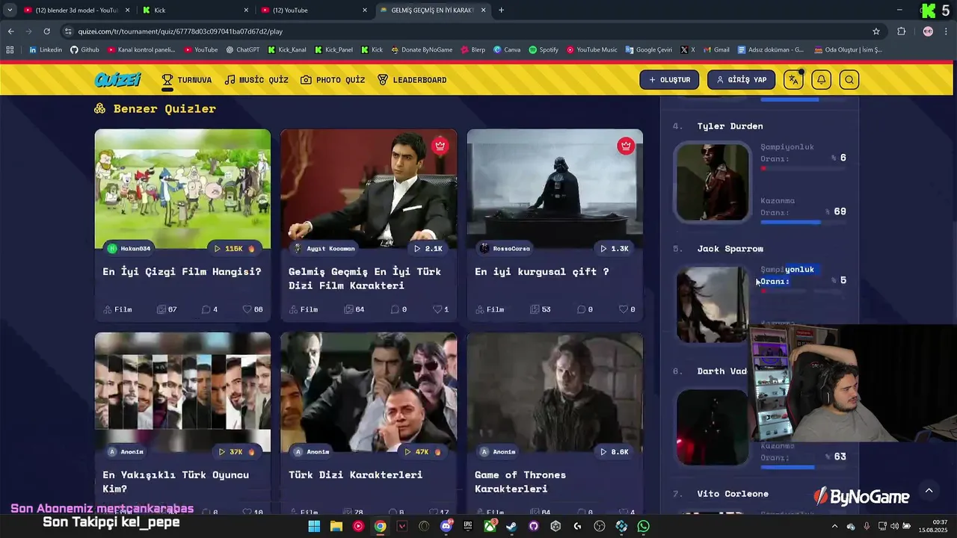Show hidden system tray icons
Image resolution: width=957 pixels, height=538 pixels.
[837, 526]
